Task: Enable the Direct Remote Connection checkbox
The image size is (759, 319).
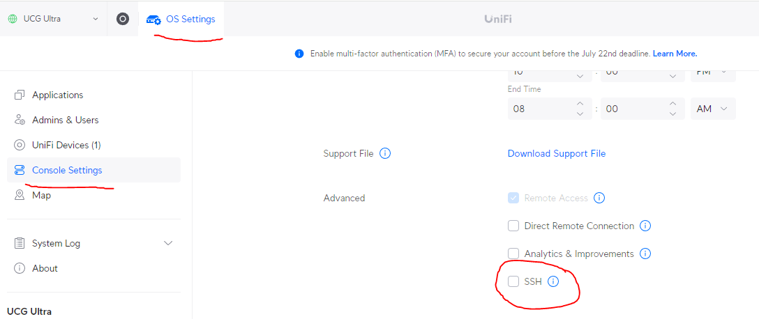Action: [x=513, y=226]
